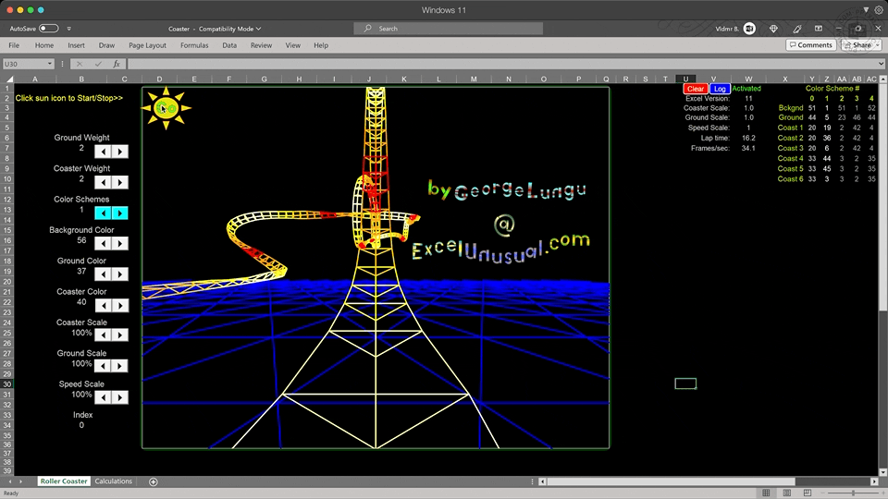Image resolution: width=888 pixels, height=499 pixels.
Task: Switch to the Calculations sheet tab
Action: pos(114,481)
